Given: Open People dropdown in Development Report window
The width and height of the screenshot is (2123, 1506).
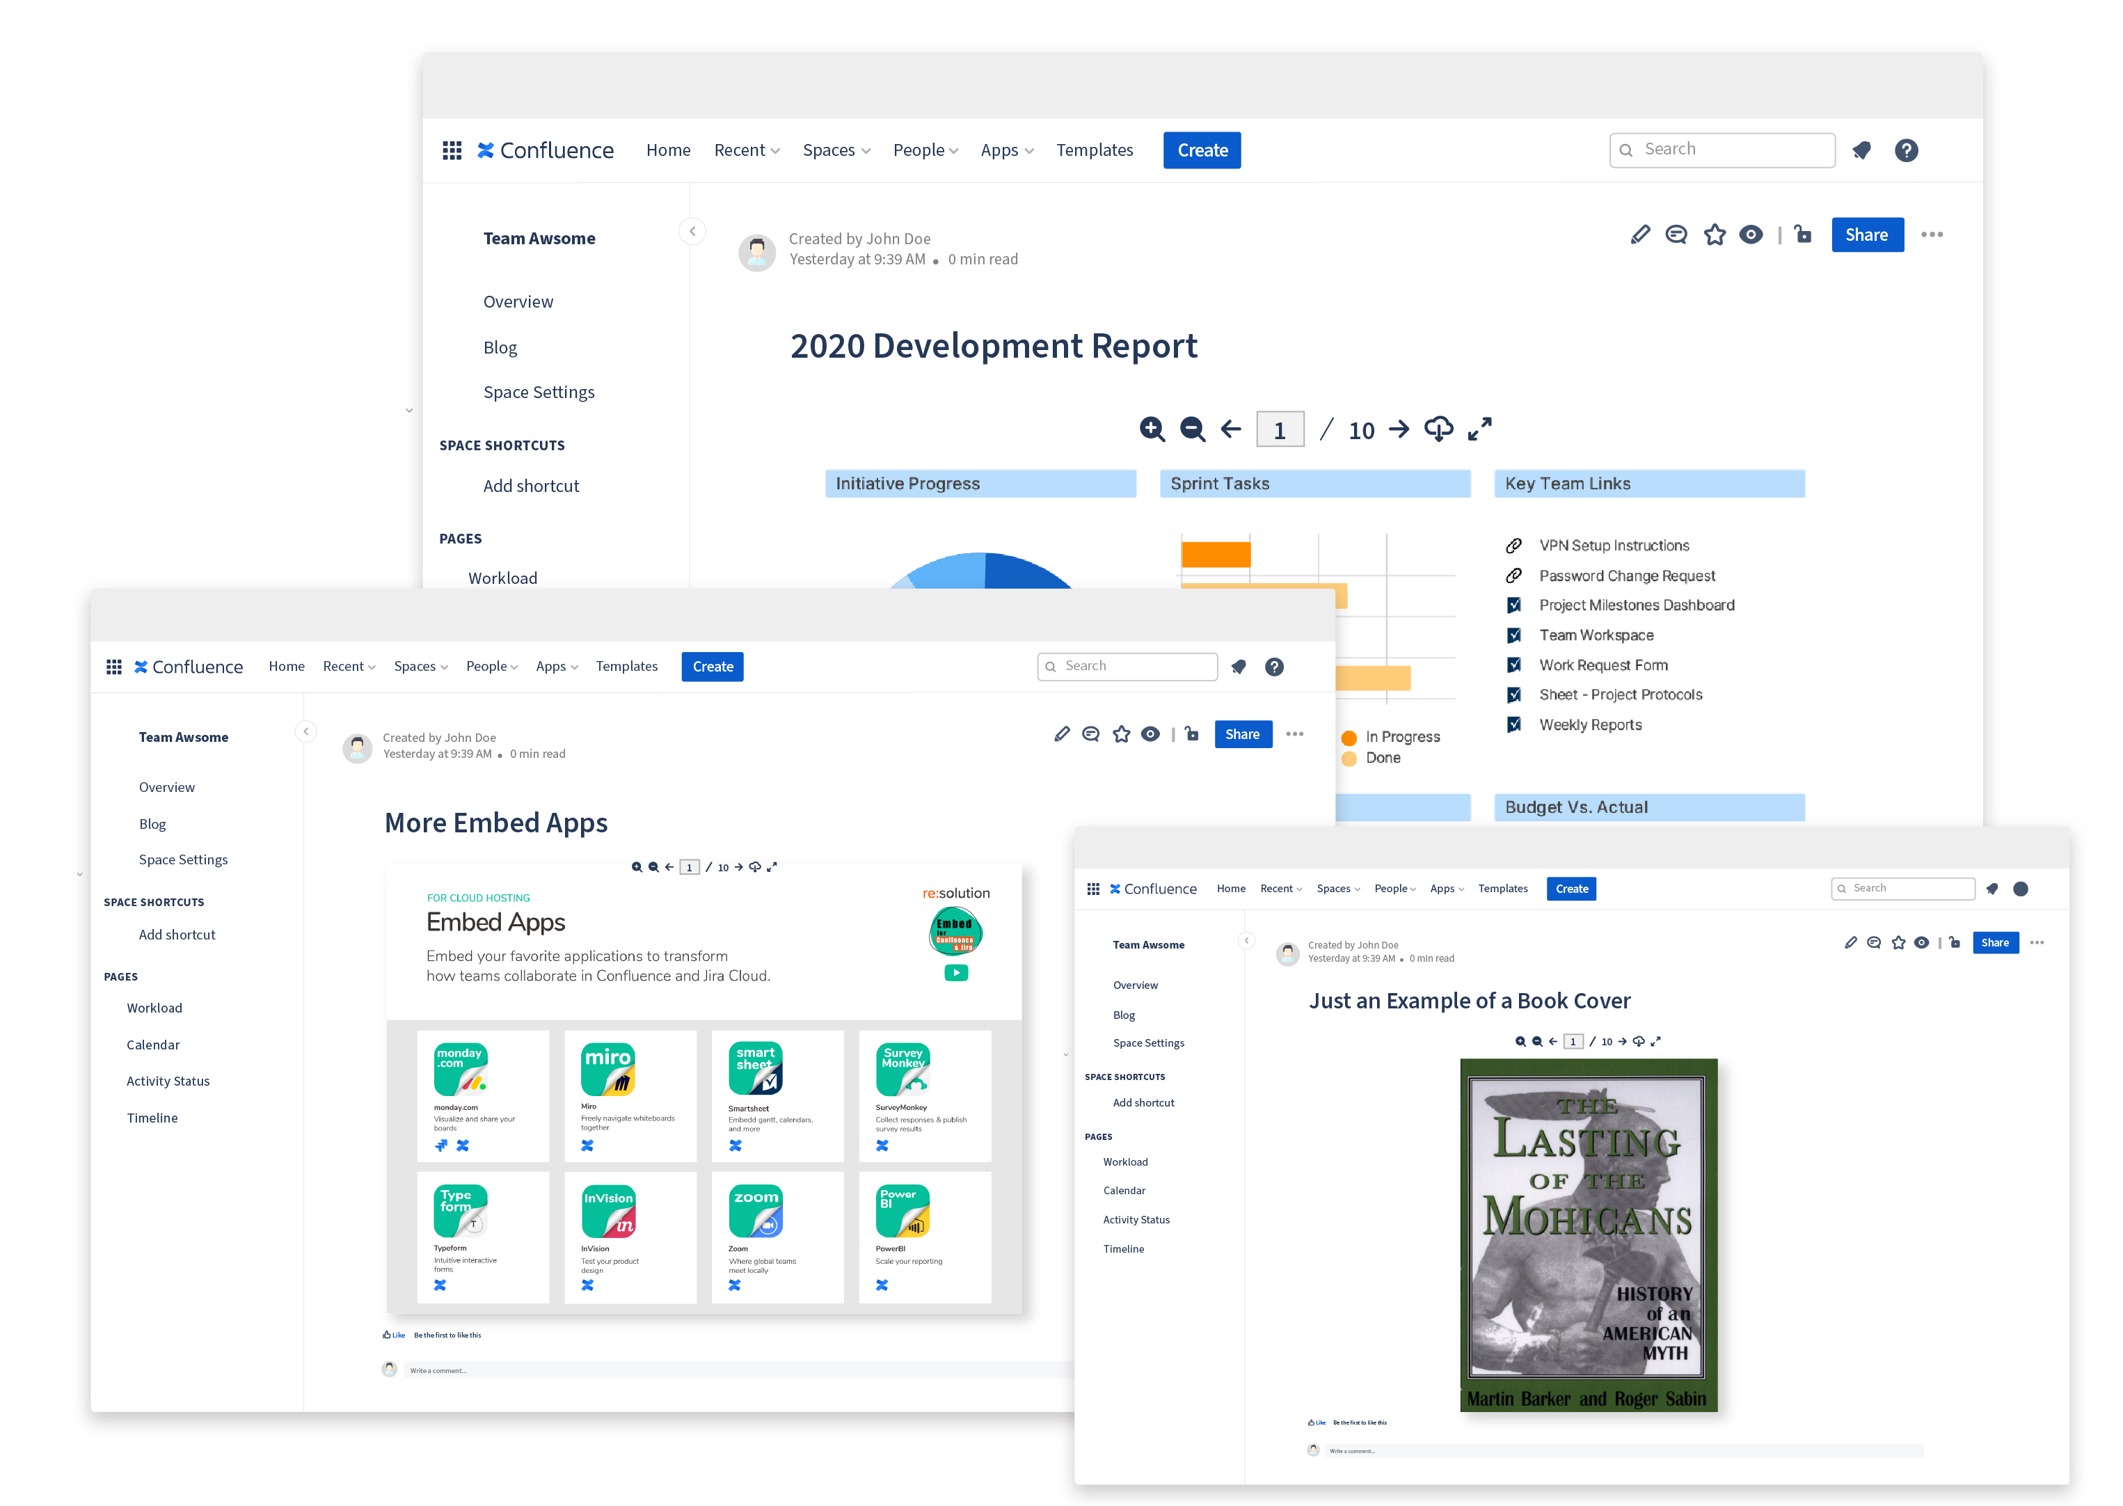Looking at the screenshot, I should pos(925,150).
